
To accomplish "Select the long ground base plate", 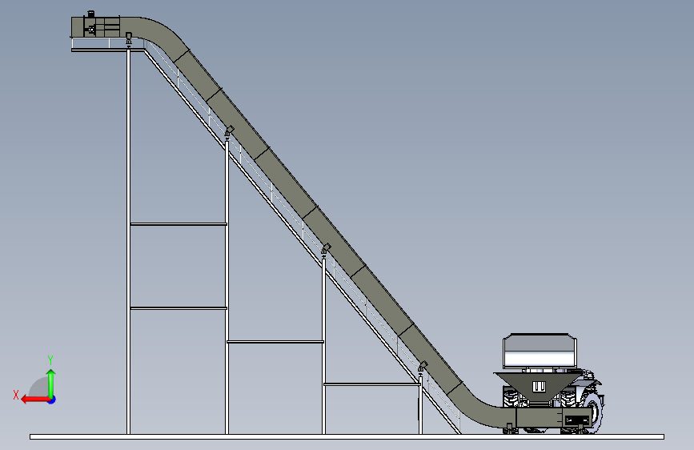I will pyautogui.click(x=347, y=437).
